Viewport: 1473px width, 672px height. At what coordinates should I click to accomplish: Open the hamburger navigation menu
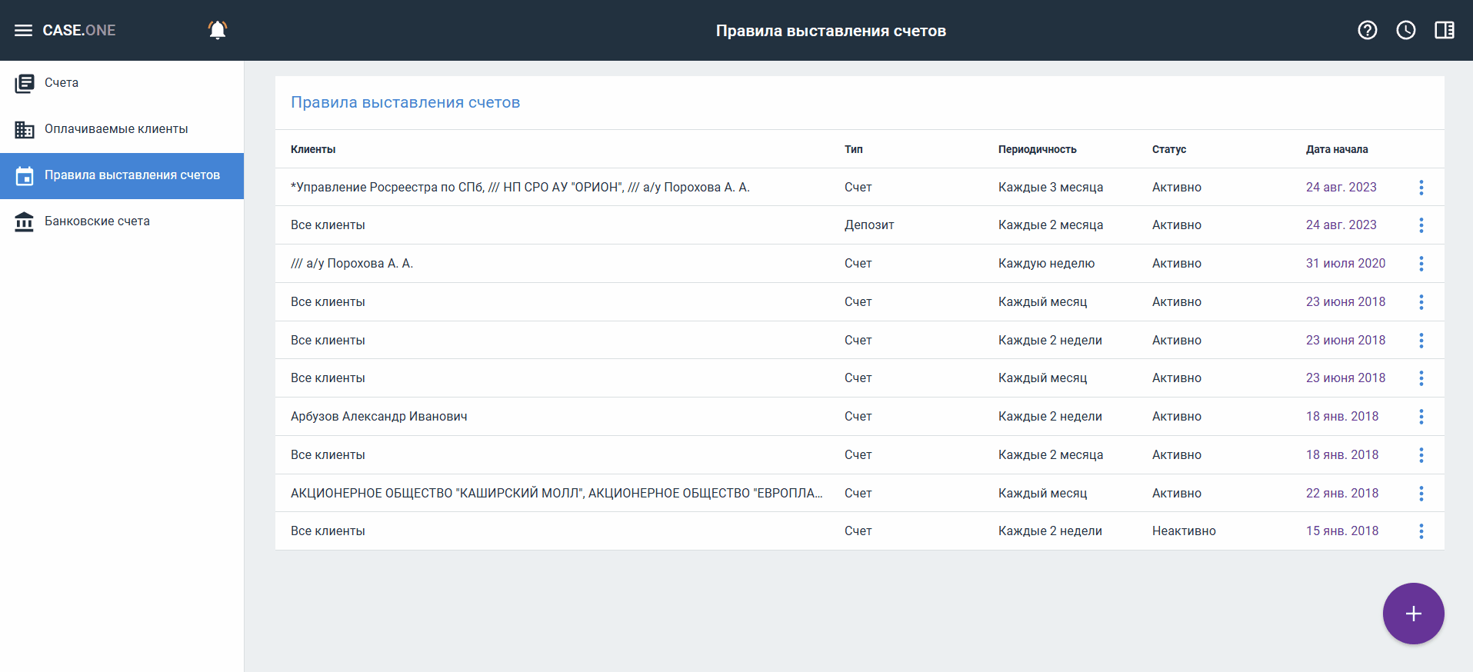[23, 31]
